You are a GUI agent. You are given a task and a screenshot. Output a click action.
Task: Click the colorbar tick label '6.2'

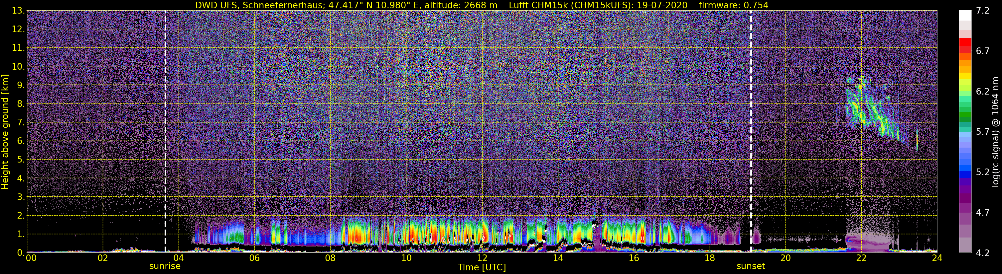983,92
